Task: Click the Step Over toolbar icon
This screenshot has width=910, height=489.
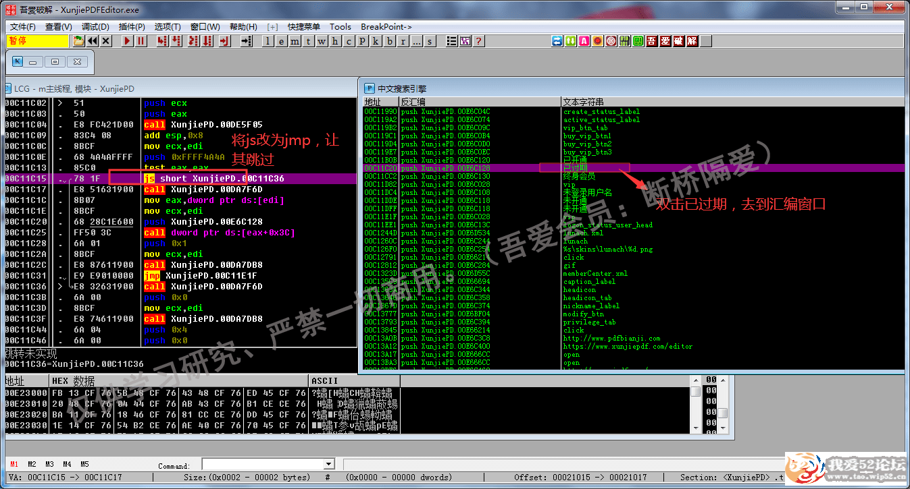Action: (176, 41)
